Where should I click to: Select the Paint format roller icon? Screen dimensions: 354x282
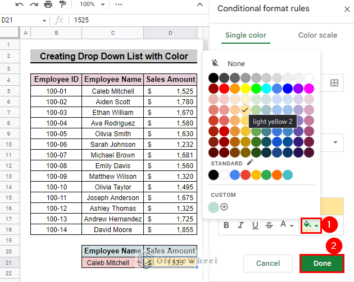click(x=62, y=4)
